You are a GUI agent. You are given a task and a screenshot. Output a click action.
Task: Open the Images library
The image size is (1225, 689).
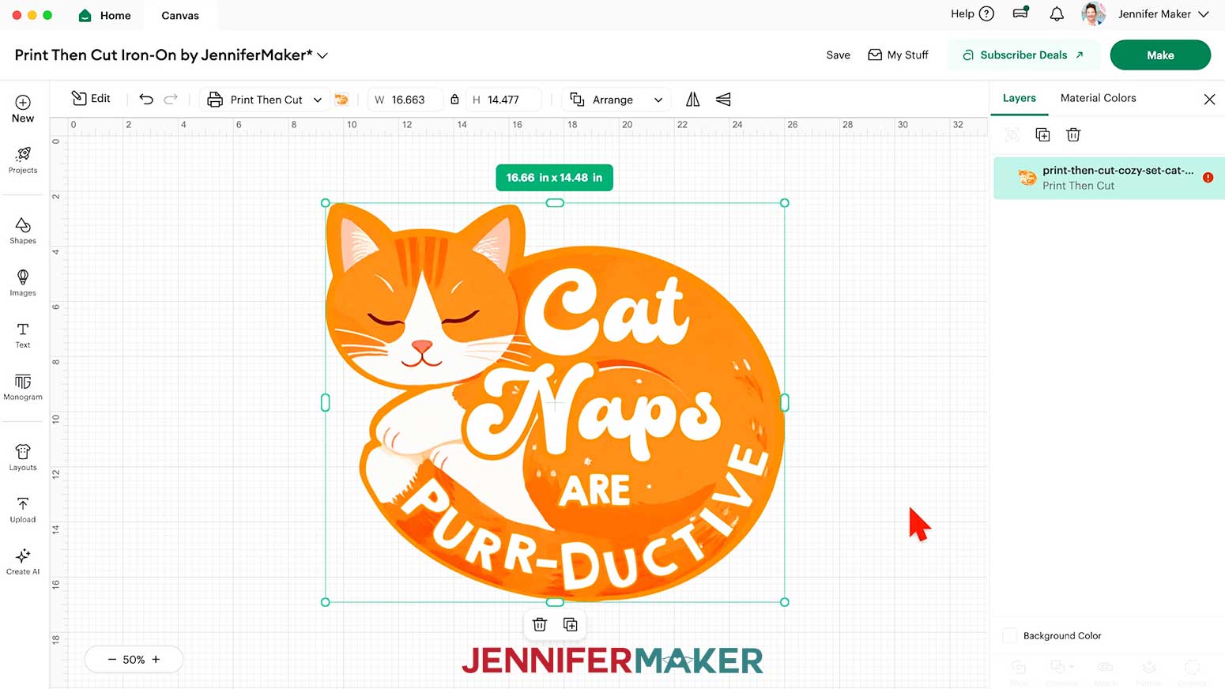pyautogui.click(x=23, y=283)
